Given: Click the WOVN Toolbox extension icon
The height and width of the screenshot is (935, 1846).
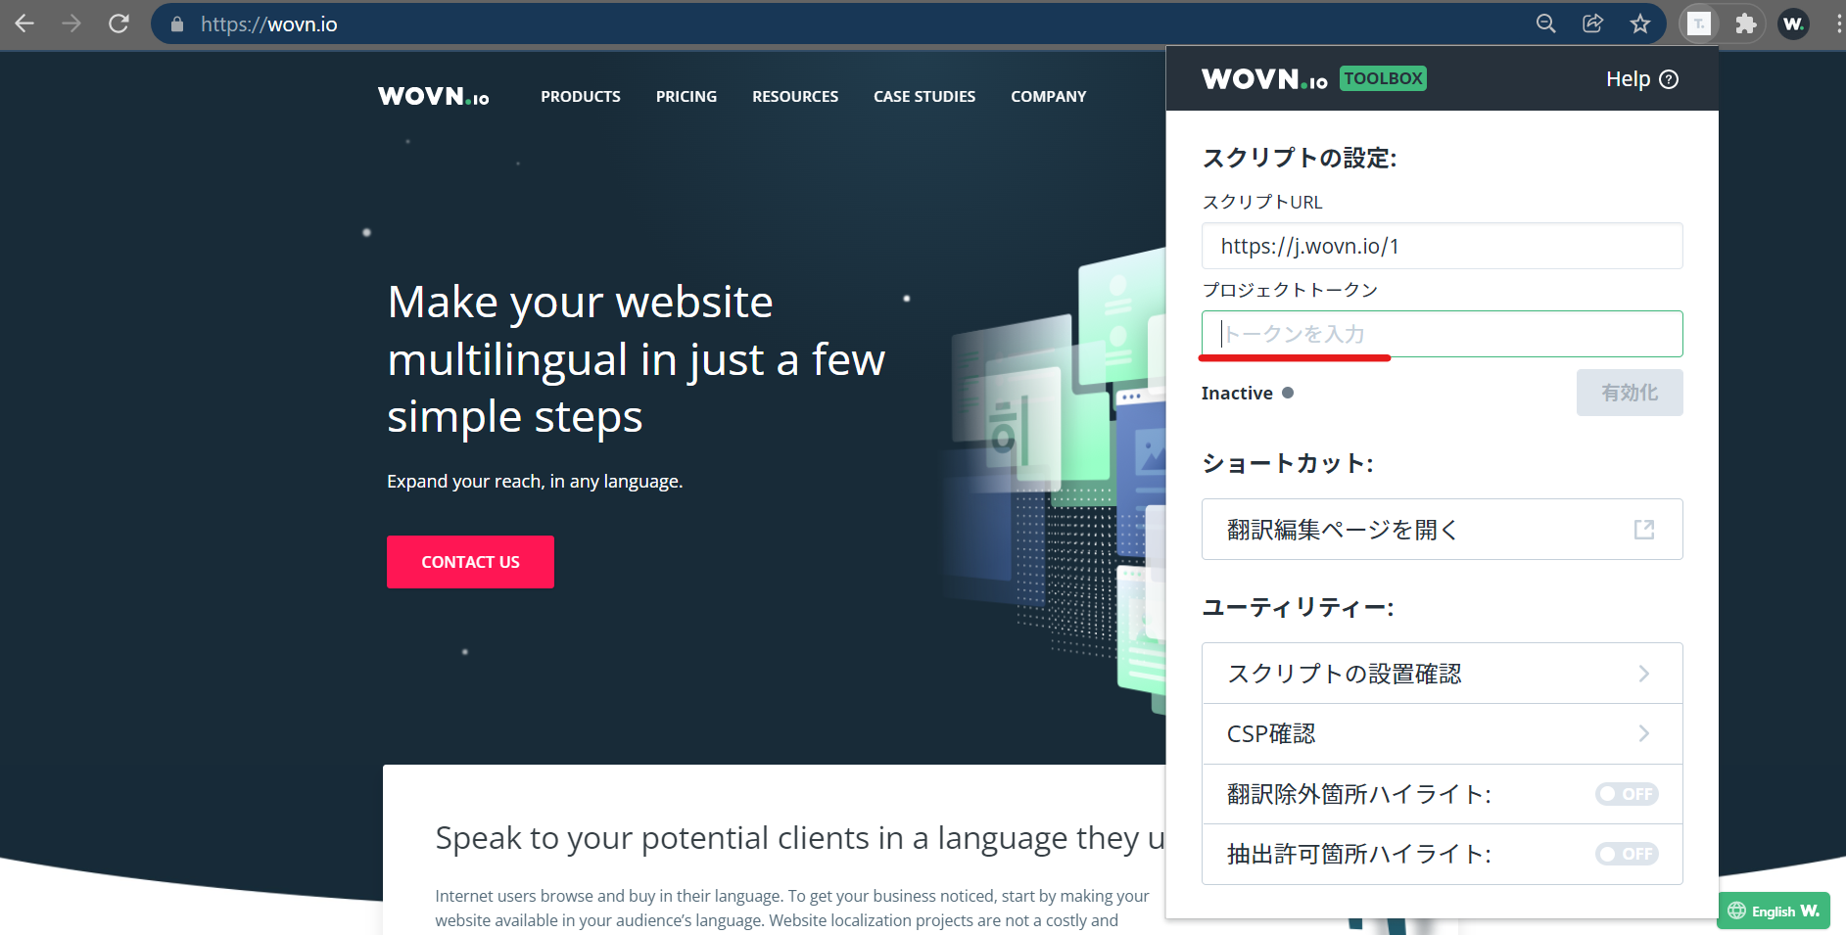Looking at the screenshot, I should click(1699, 23).
